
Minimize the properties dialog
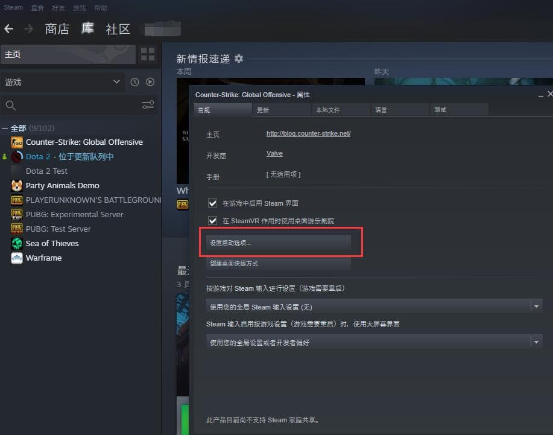coord(540,95)
